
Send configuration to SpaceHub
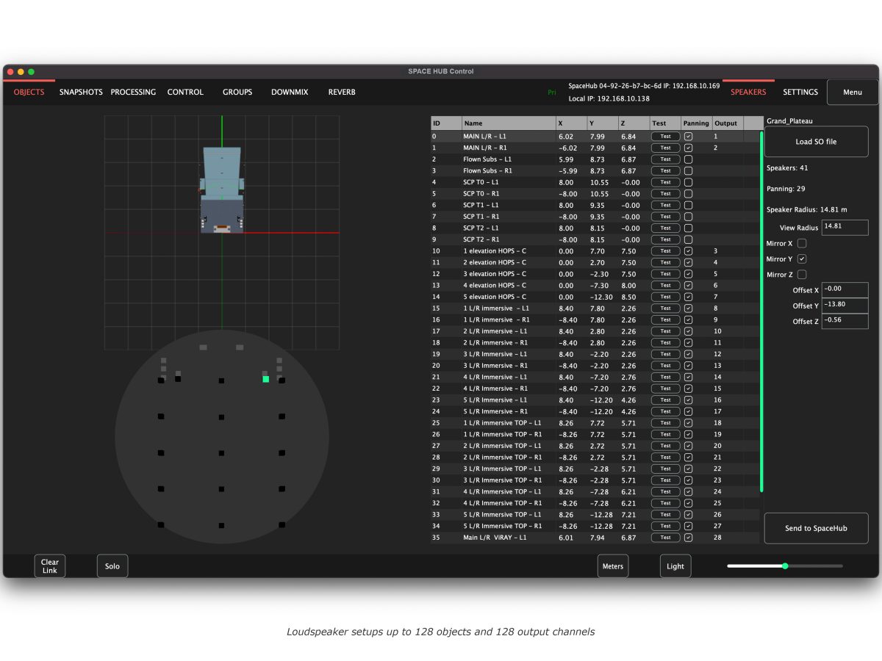click(x=816, y=528)
